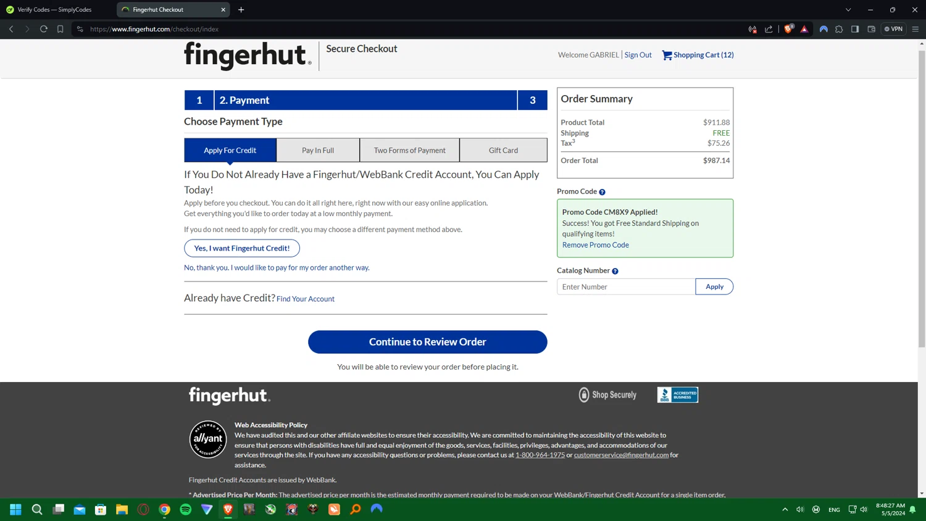Select the Apply For Credit payment tab
926x521 pixels.
(x=230, y=150)
